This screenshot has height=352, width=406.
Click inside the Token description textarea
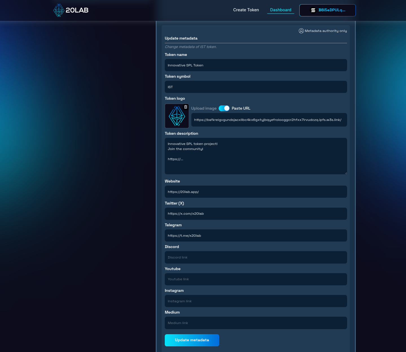256,156
